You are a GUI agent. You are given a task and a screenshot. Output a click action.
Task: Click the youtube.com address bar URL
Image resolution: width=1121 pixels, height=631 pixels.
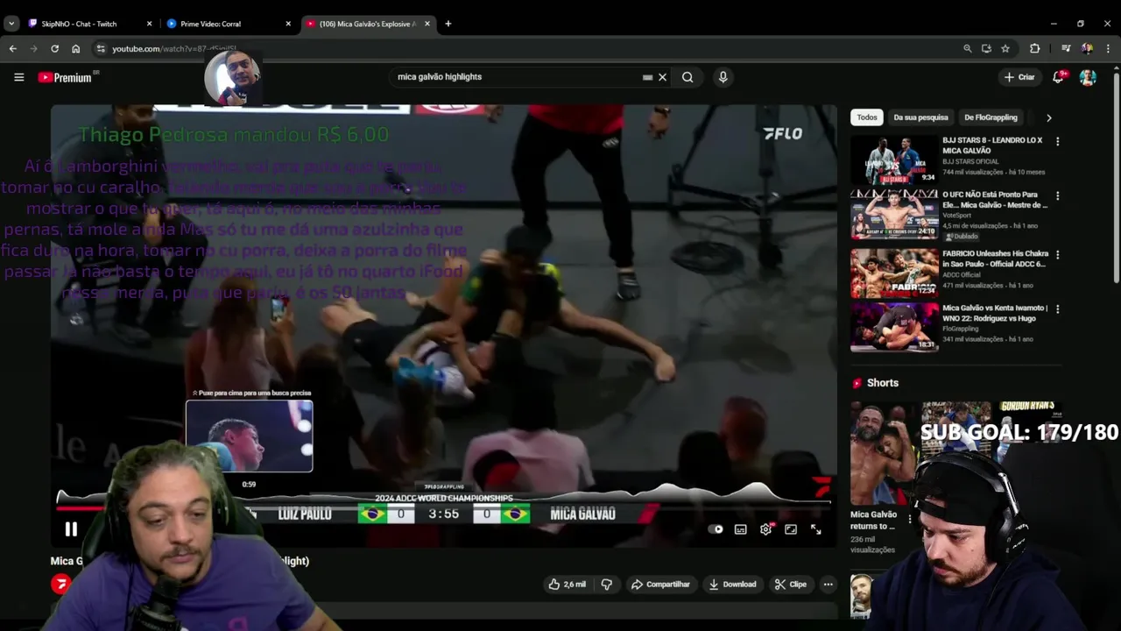point(173,49)
